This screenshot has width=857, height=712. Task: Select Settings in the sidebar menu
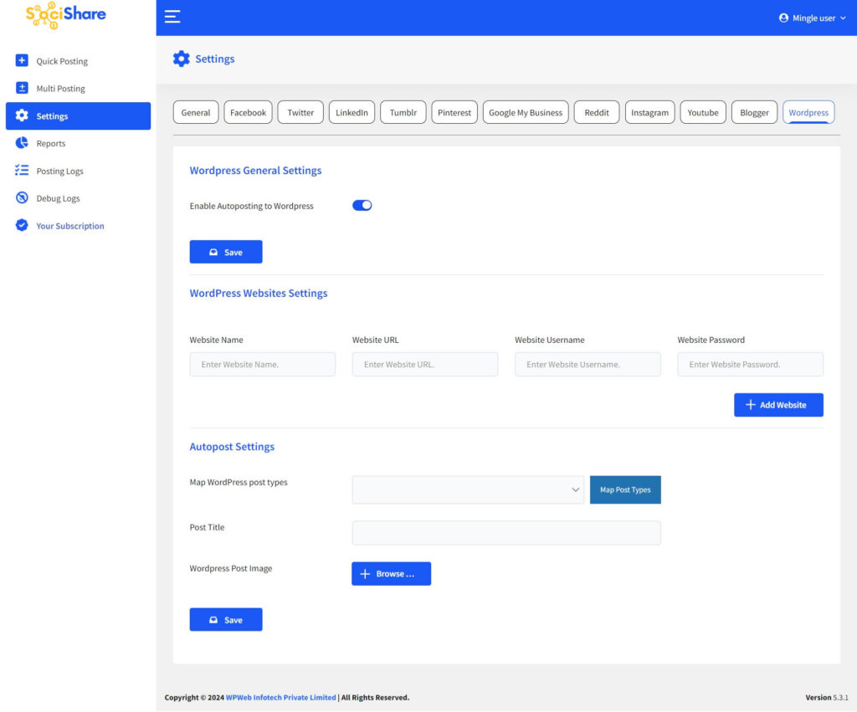(x=78, y=115)
